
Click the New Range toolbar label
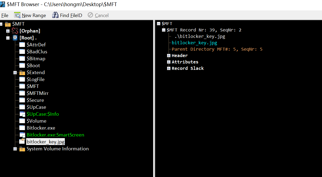click(x=34, y=15)
